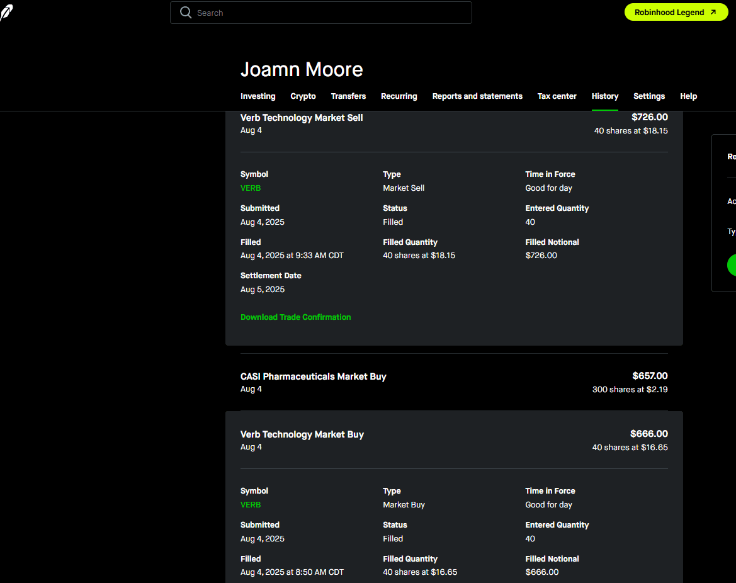The height and width of the screenshot is (583, 736).
Task: Navigate to the Tax center tab
Action: pyautogui.click(x=557, y=96)
